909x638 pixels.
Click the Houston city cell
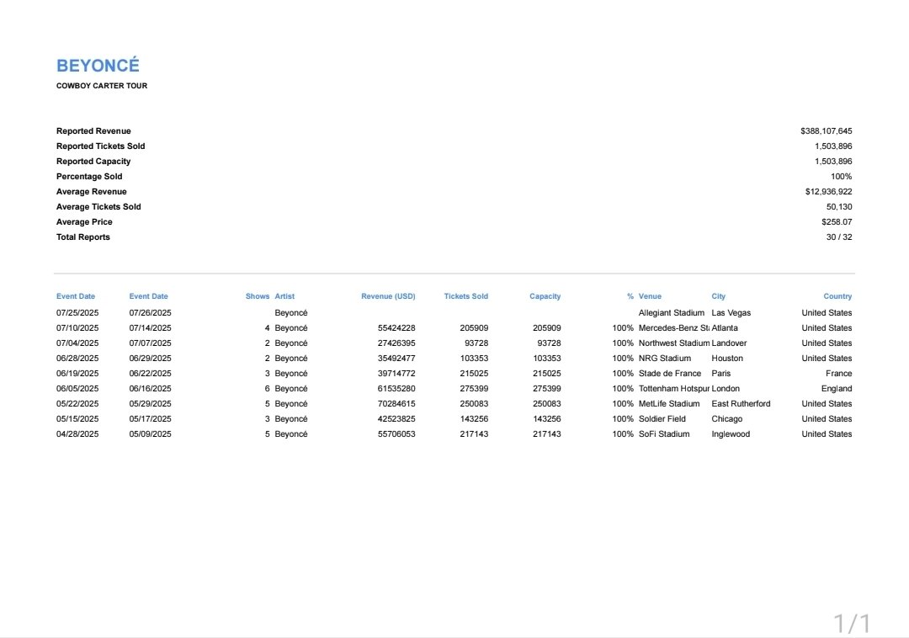coord(727,358)
